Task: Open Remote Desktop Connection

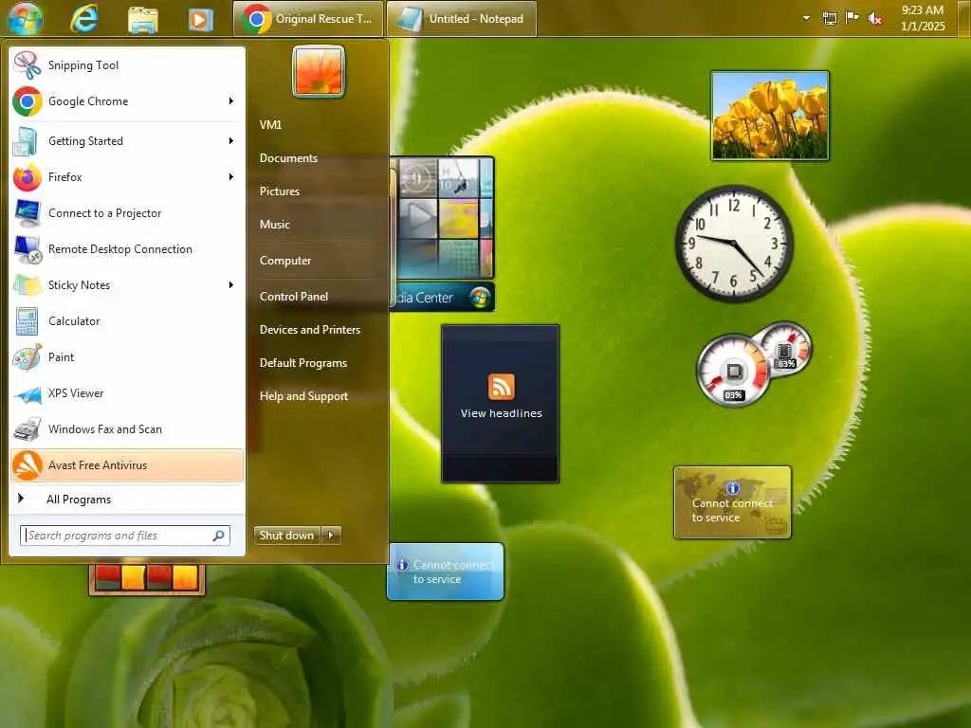Action: 127,249
